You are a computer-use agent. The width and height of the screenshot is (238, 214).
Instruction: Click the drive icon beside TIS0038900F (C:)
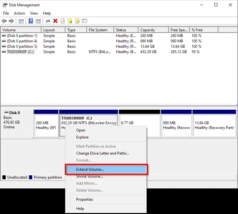[4, 52]
